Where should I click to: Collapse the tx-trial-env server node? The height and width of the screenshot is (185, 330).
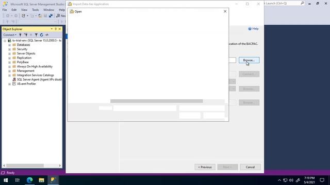(x=5, y=41)
